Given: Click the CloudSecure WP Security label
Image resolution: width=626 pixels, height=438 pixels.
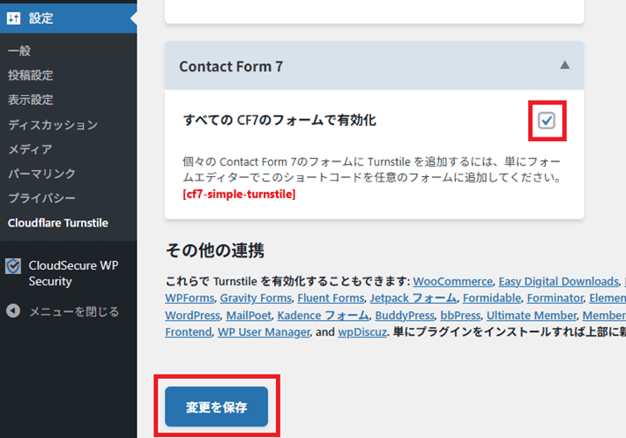Looking at the screenshot, I should pos(73,273).
